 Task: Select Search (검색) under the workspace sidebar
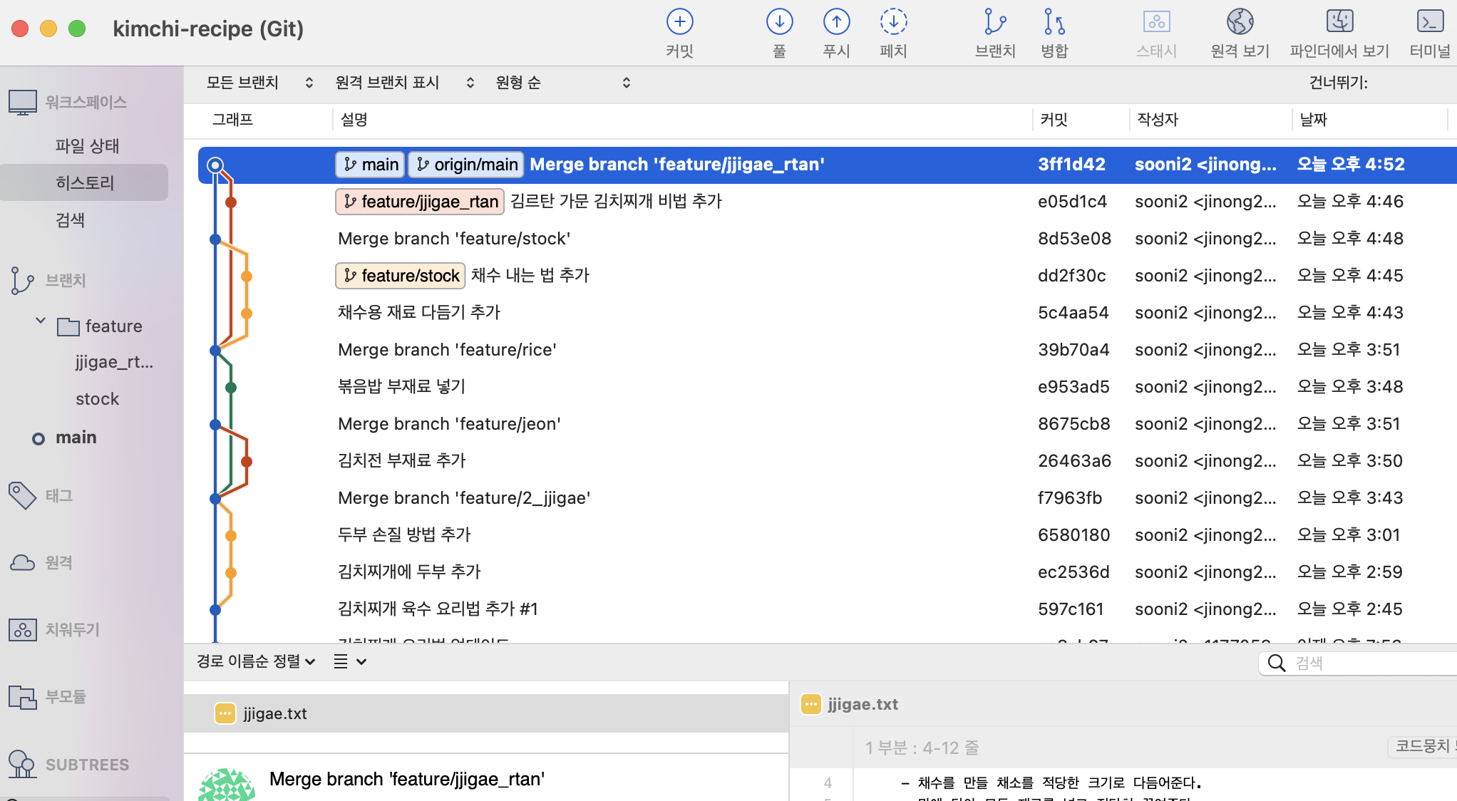(70, 220)
